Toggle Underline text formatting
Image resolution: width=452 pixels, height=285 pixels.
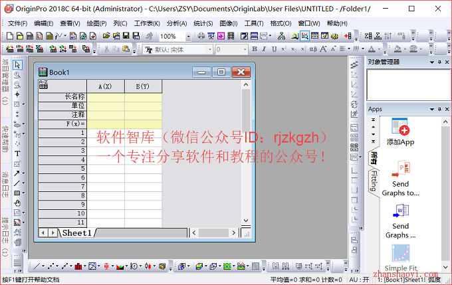(x=274, y=49)
